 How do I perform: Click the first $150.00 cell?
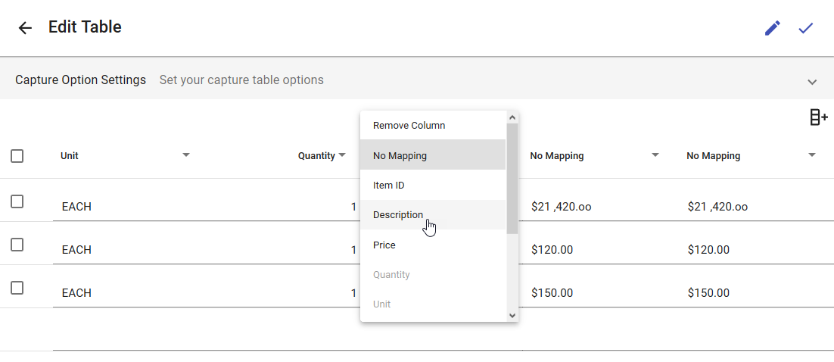tap(552, 293)
